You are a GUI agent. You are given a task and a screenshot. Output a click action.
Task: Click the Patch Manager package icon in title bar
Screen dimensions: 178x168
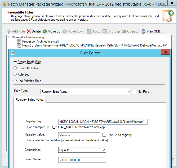point(5,4)
